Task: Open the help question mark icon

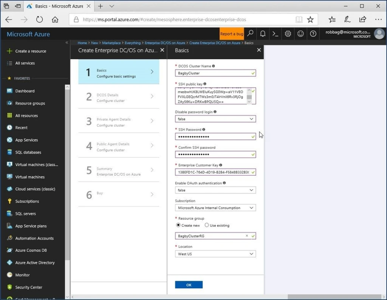Action: click(x=313, y=34)
